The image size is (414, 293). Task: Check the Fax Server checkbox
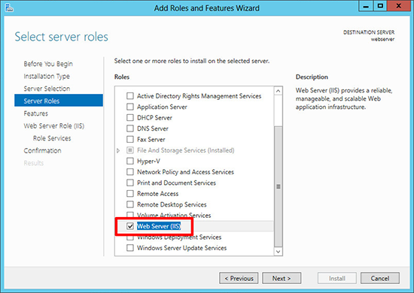130,139
